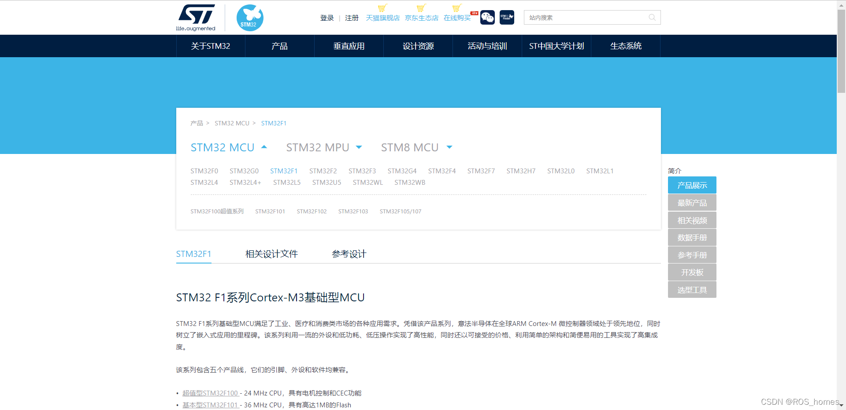Click the 相关视频 sidebar button

(692, 220)
